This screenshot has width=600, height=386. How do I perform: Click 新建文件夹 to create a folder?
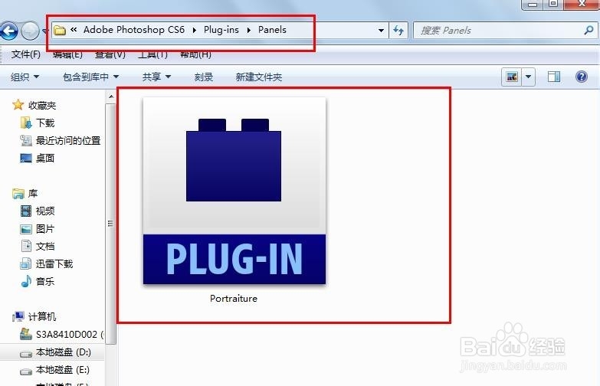pos(259,77)
